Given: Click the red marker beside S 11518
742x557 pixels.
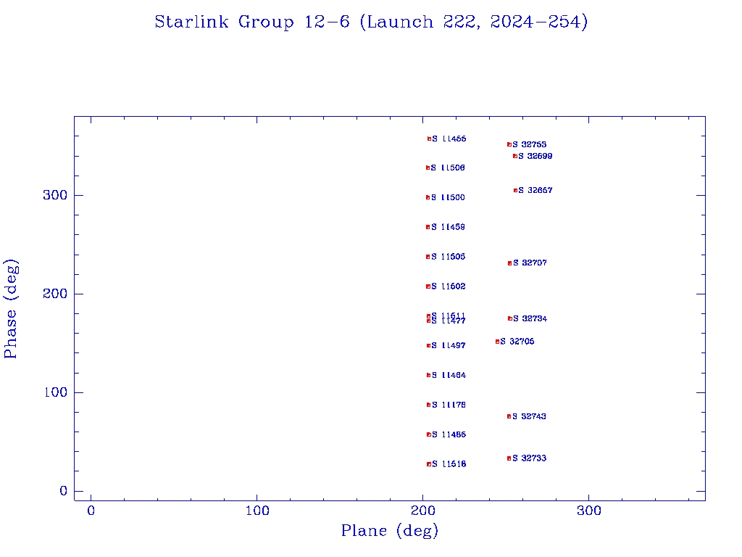Looking at the screenshot, I should click(x=429, y=464).
